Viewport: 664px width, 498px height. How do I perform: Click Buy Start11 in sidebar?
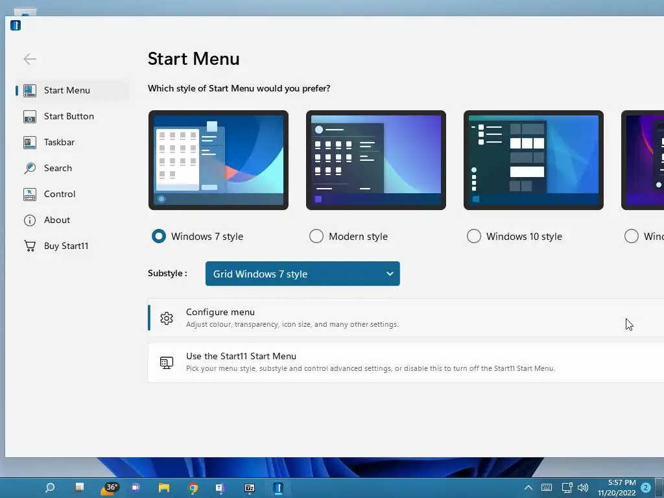(71, 246)
